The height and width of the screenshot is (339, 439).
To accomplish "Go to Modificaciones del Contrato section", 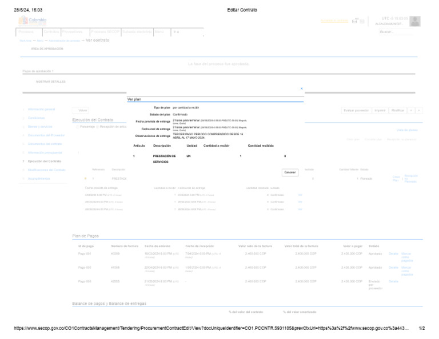I will 46,170.
